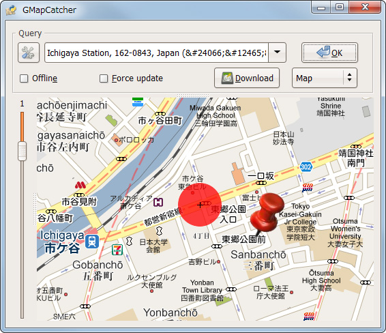
Task: Confirm the query with OK button
Action: [x=329, y=53]
